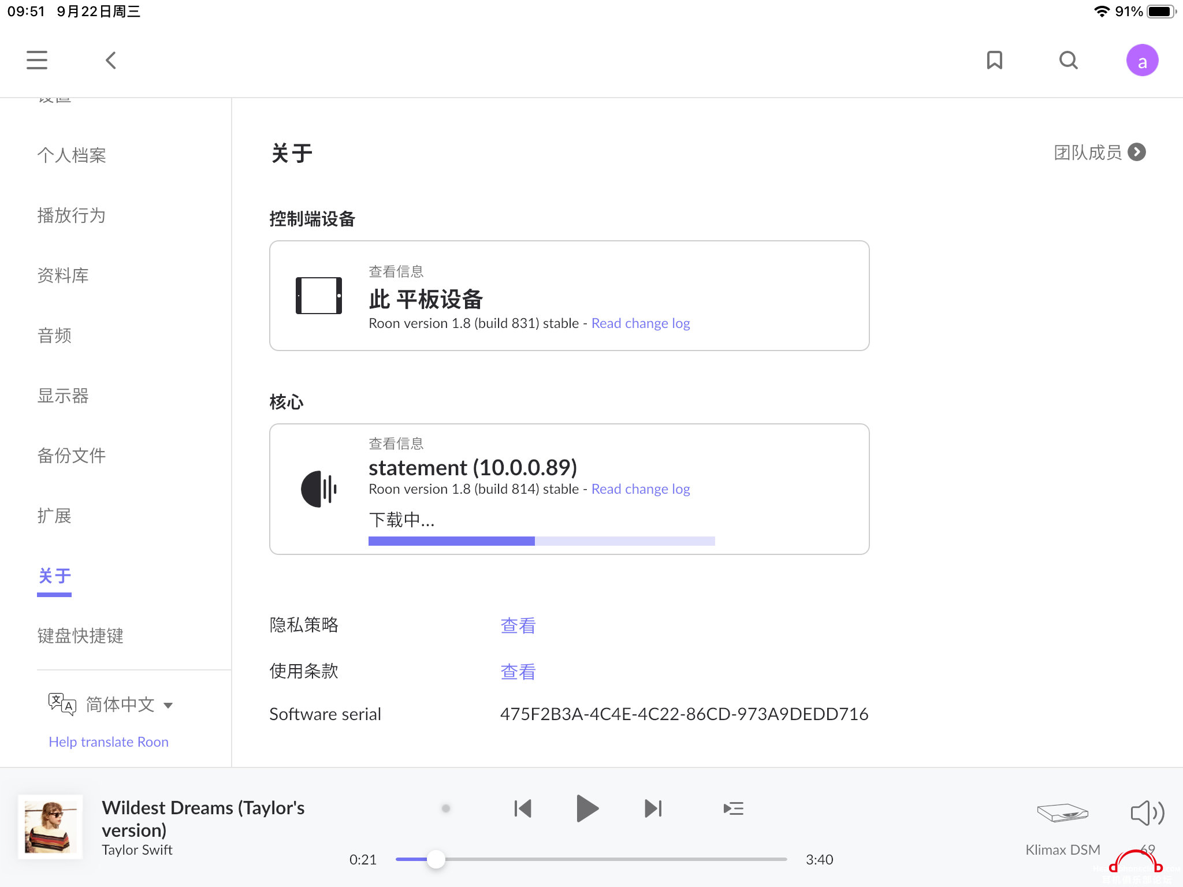
Task: Open the volume speaker control
Action: click(1147, 813)
